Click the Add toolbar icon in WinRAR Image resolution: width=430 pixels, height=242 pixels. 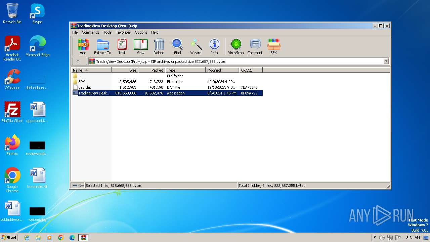tap(83, 46)
